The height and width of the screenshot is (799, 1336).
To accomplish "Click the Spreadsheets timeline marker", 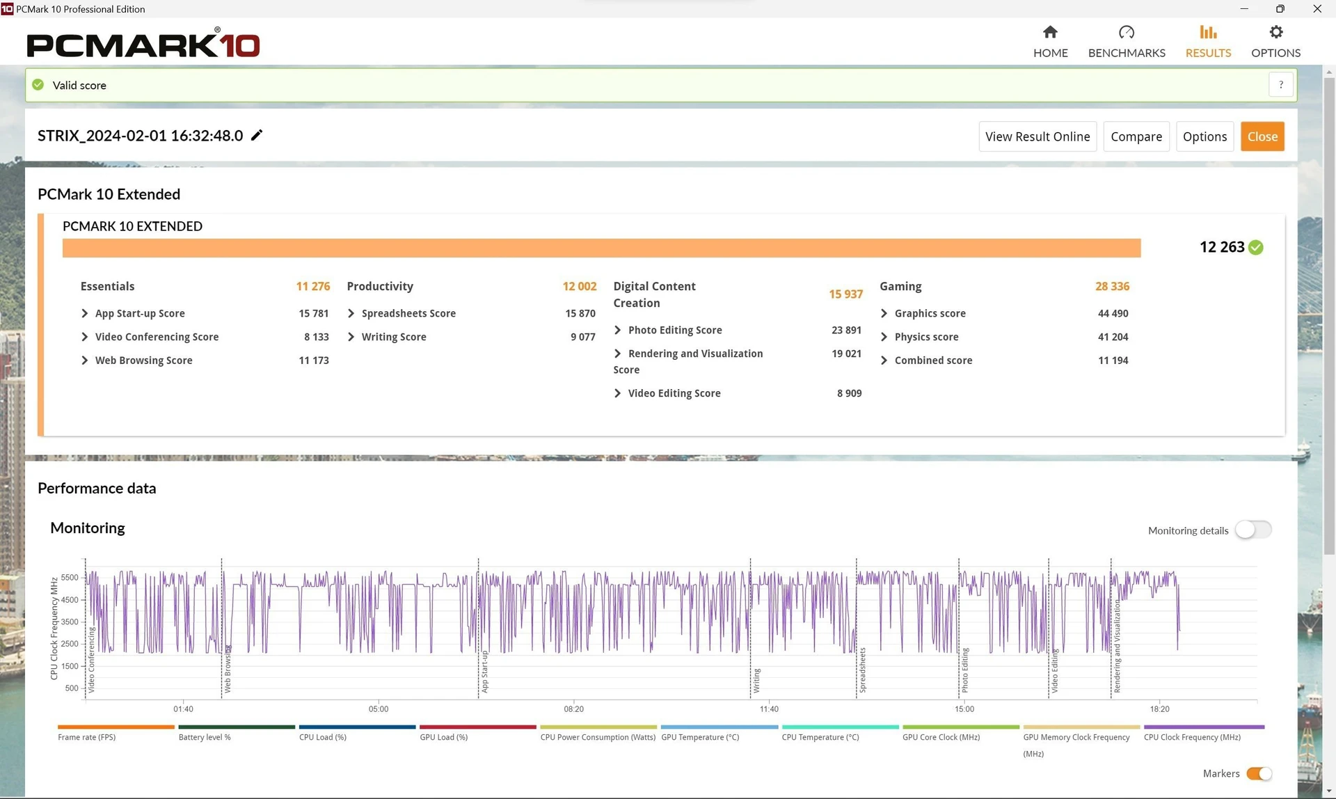I will point(863,670).
